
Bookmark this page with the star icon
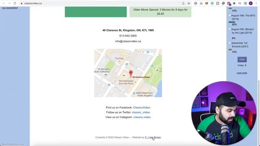coord(188,3)
